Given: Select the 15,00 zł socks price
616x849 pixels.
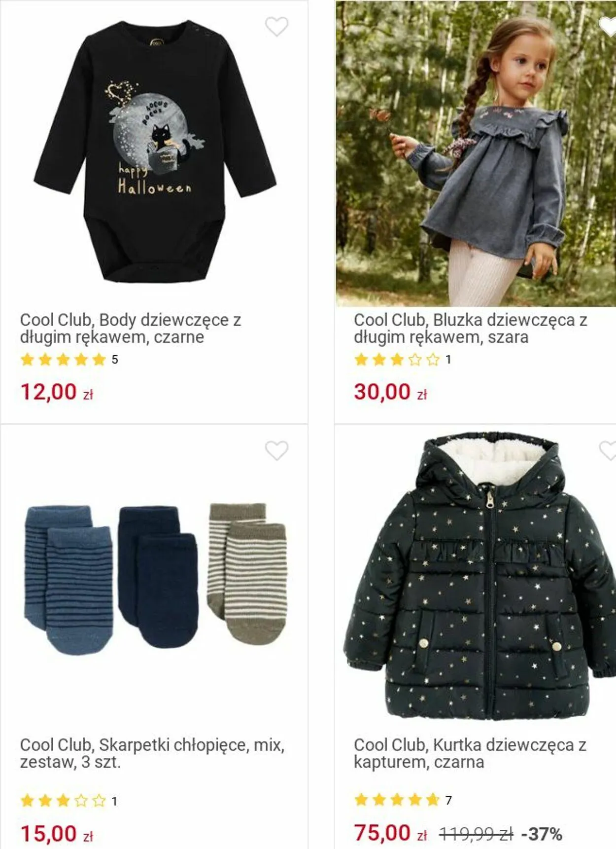Looking at the screenshot, I should point(57,834).
